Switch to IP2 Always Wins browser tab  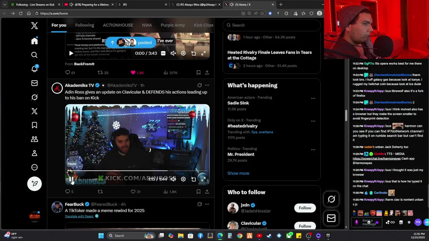196,5
